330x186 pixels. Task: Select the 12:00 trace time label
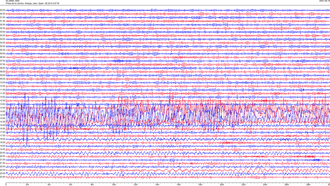(2, 97)
